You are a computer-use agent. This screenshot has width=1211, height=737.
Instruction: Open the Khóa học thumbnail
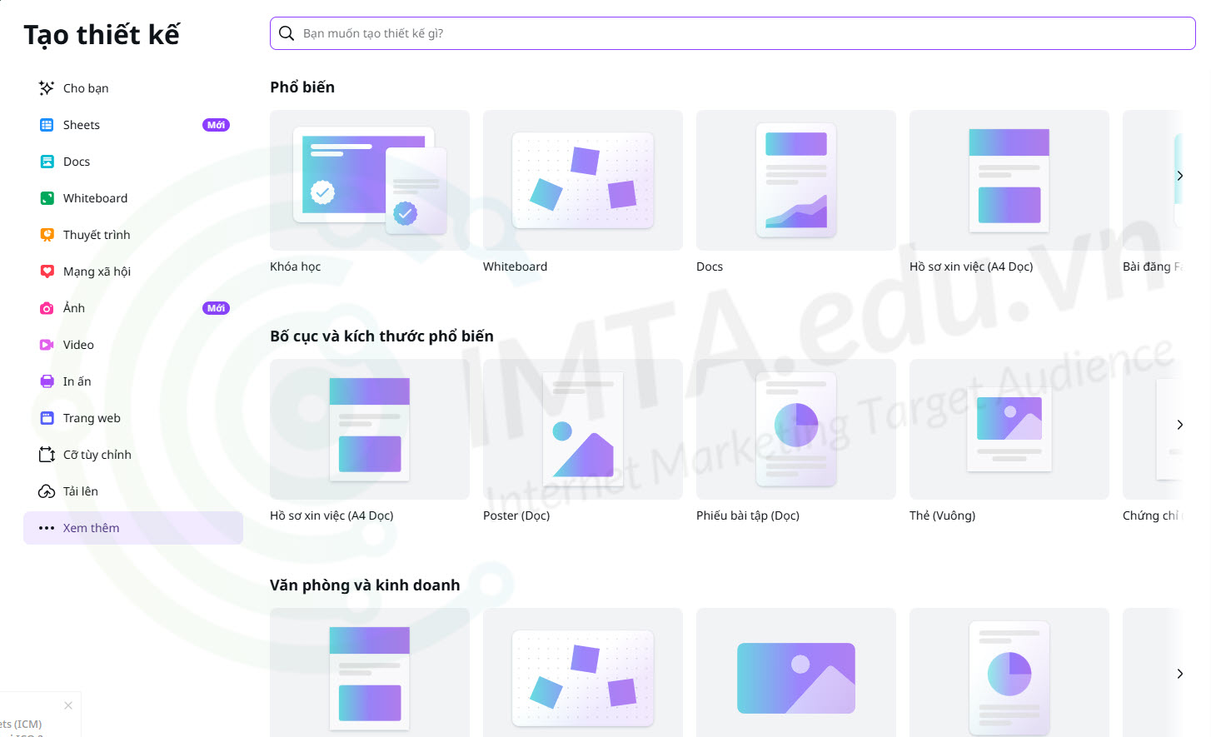pyautogui.click(x=370, y=180)
